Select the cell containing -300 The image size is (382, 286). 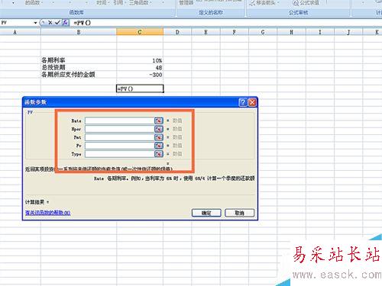pos(140,75)
